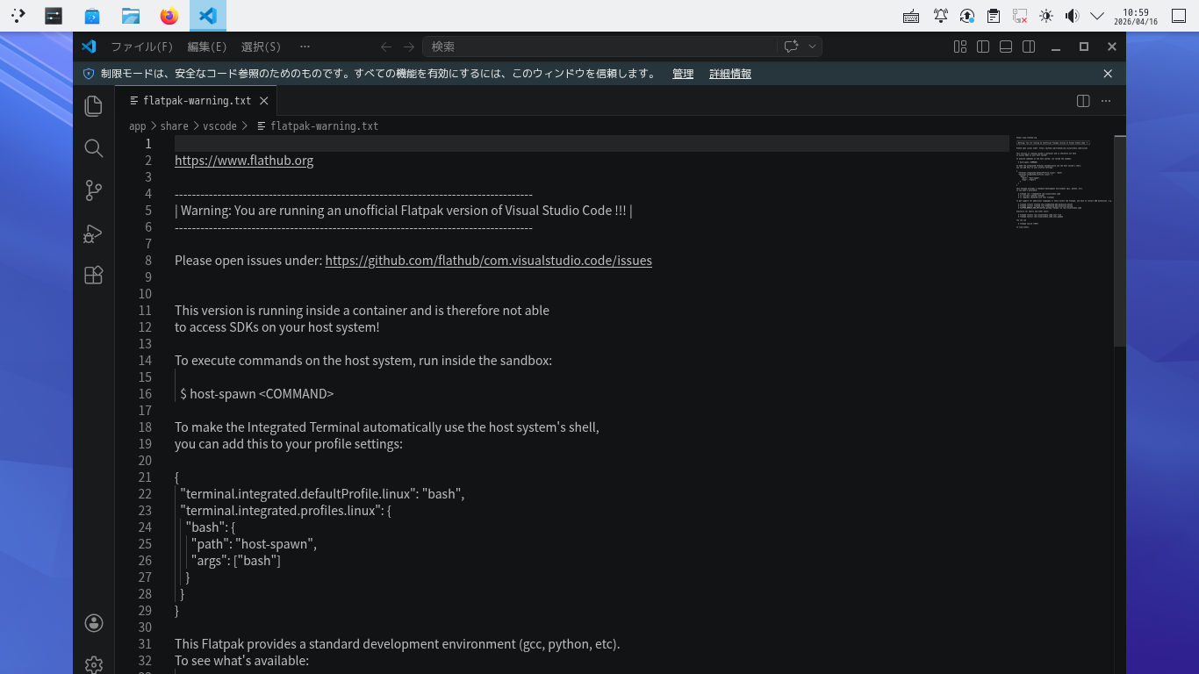Open the ファイル(F) menu
Viewport: 1199px width, 674px height.
click(x=141, y=47)
